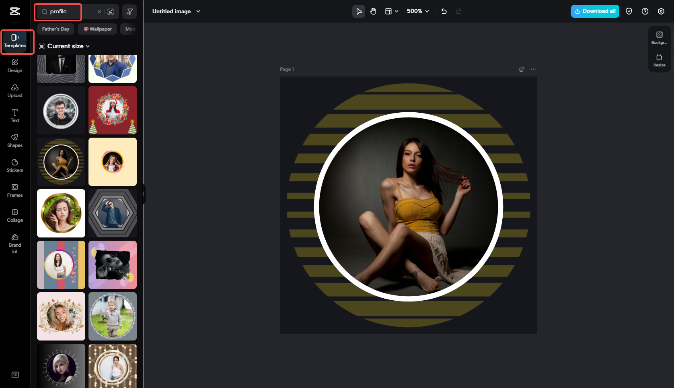Activate the Select cursor tool
The image size is (674, 388).
point(358,11)
